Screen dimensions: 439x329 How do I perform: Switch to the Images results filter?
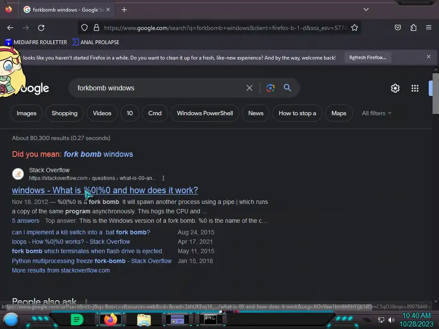[27, 113]
